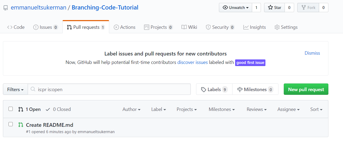Open the Labels 9 page

pos(214,89)
